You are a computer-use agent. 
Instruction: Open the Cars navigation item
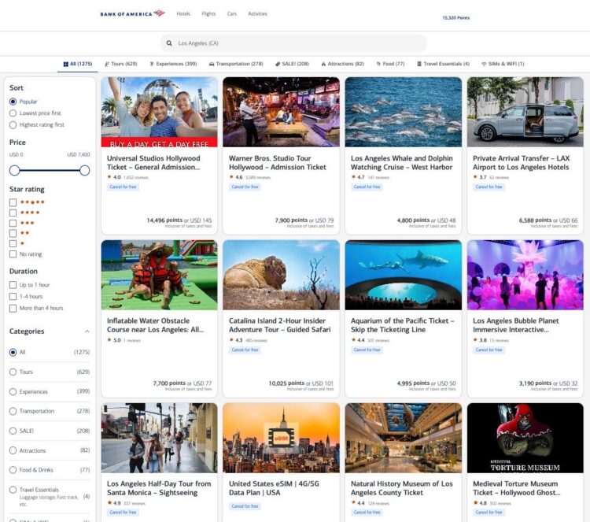232,14
